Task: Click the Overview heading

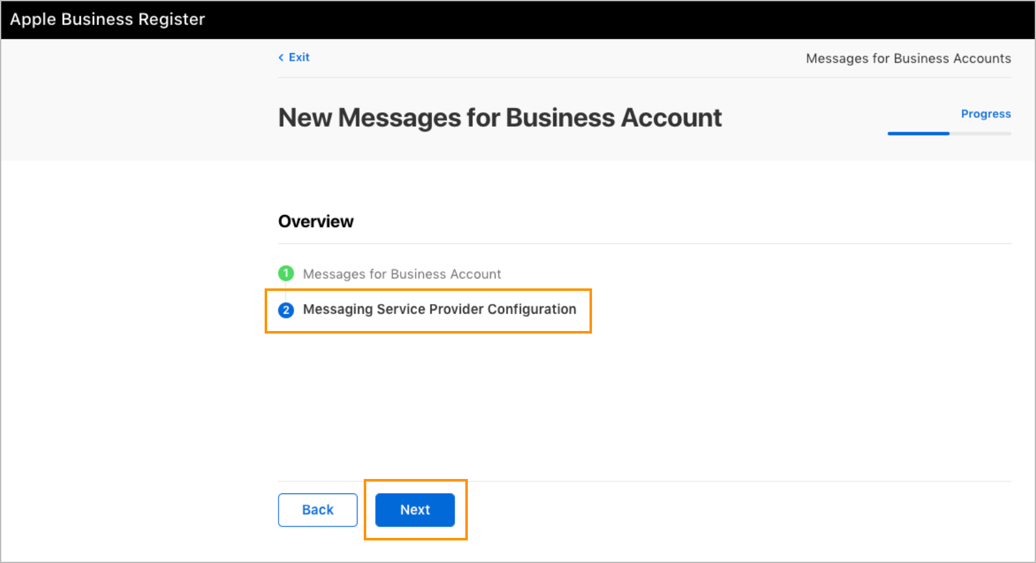Action: point(316,221)
